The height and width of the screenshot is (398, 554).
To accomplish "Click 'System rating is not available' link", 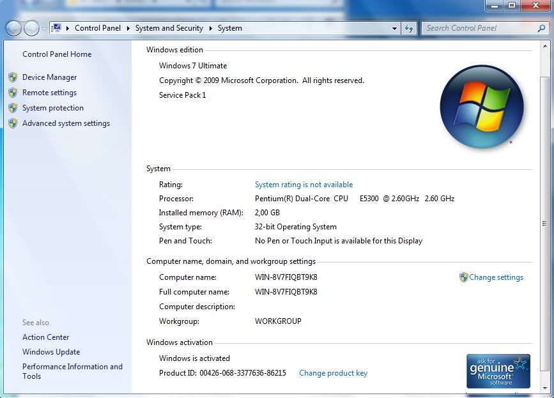I will pos(304,185).
